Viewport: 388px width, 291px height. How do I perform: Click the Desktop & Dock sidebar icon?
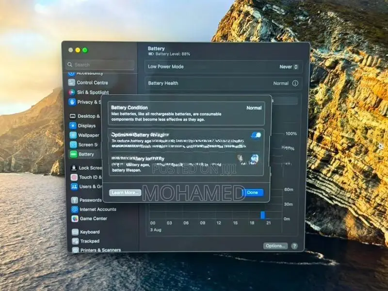coord(72,116)
